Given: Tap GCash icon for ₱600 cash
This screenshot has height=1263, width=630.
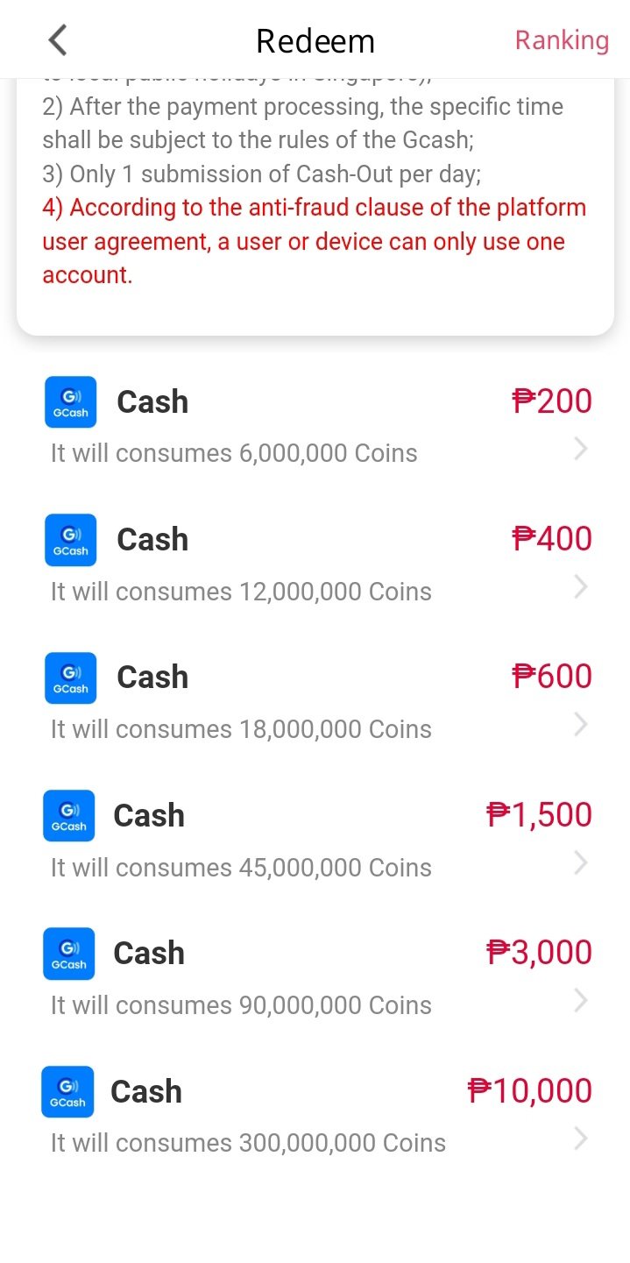Looking at the screenshot, I should pyautogui.click(x=70, y=678).
